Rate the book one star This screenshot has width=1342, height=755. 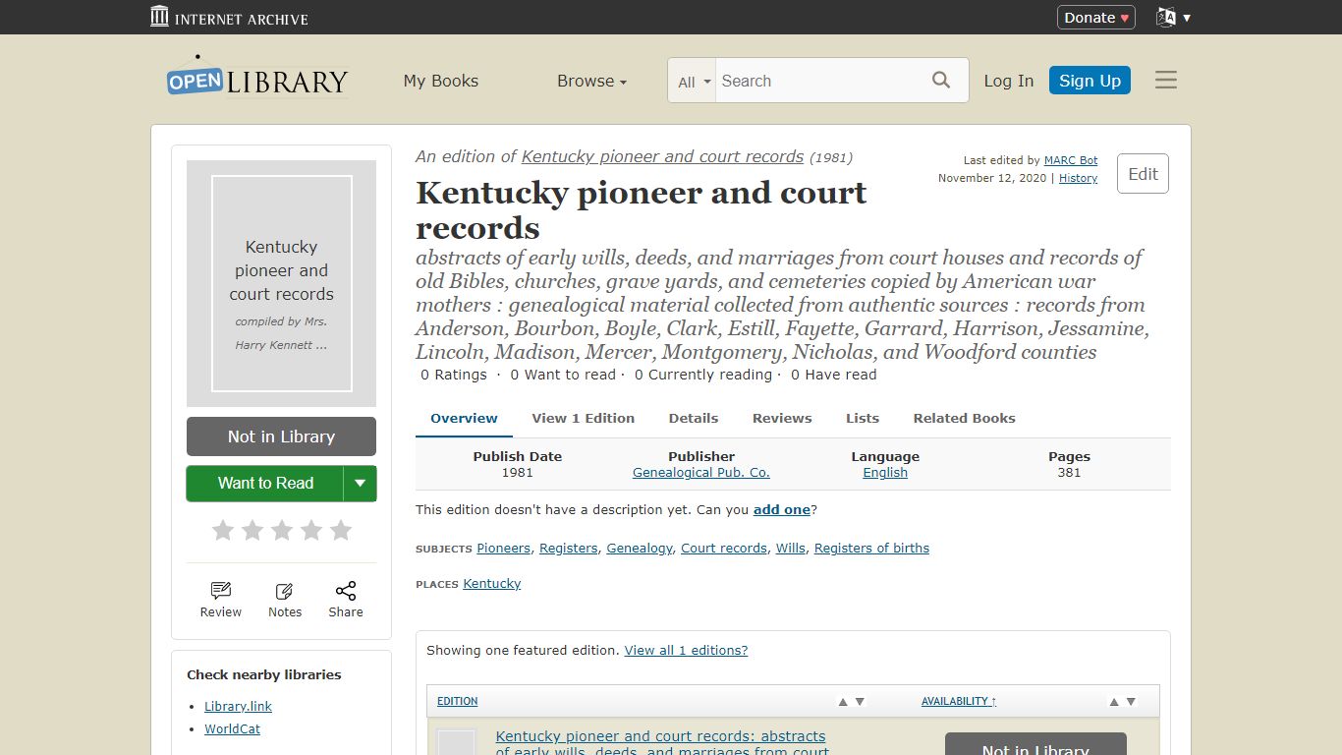point(223,531)
